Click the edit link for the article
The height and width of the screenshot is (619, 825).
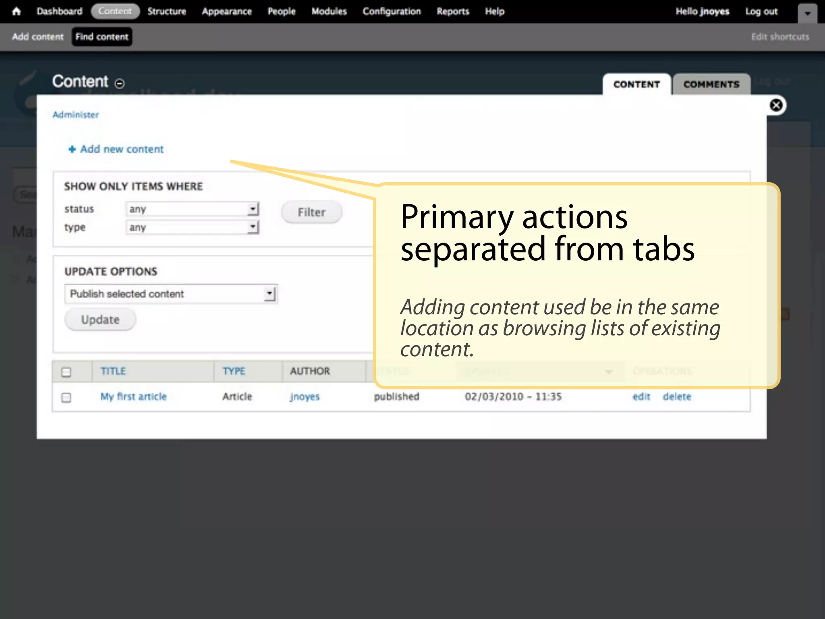click(641, 397)
